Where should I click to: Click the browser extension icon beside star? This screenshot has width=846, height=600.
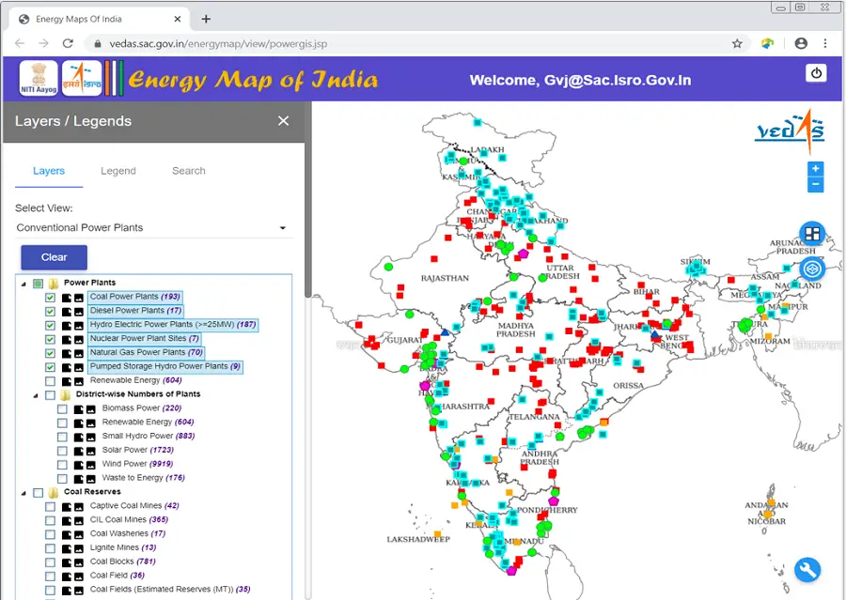click(767, 44)
